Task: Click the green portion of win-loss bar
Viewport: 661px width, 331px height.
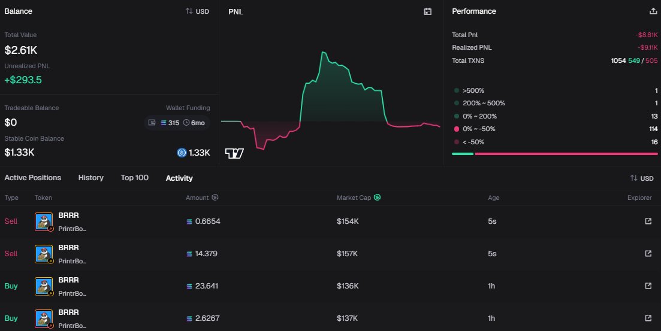Action: point(463,154)
